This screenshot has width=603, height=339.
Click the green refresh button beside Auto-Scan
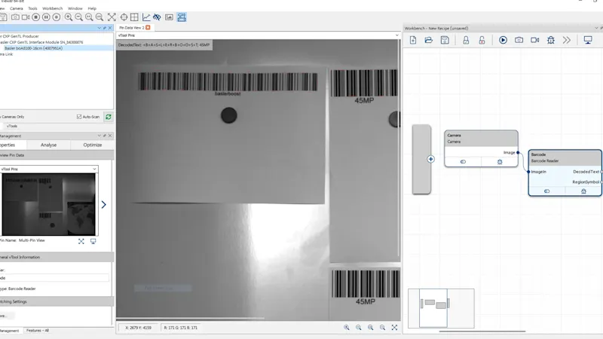pyautogui.click(x=108, y=117)
